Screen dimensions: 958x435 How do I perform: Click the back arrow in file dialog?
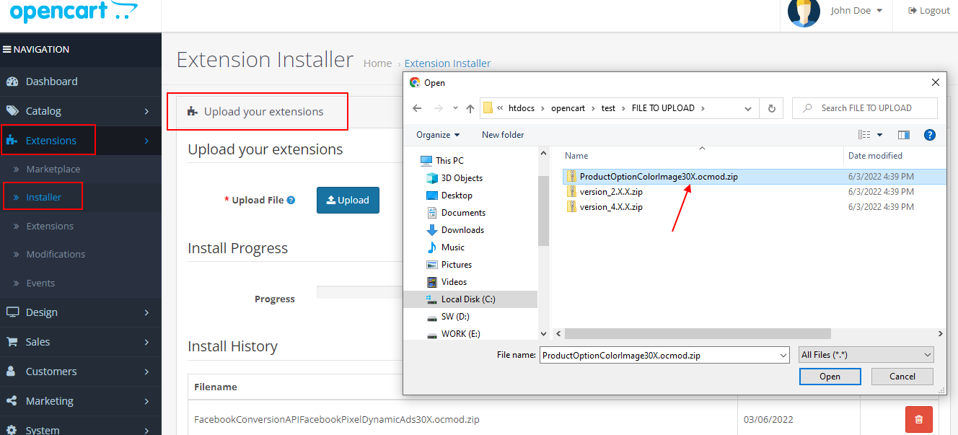tap(417, 108)
